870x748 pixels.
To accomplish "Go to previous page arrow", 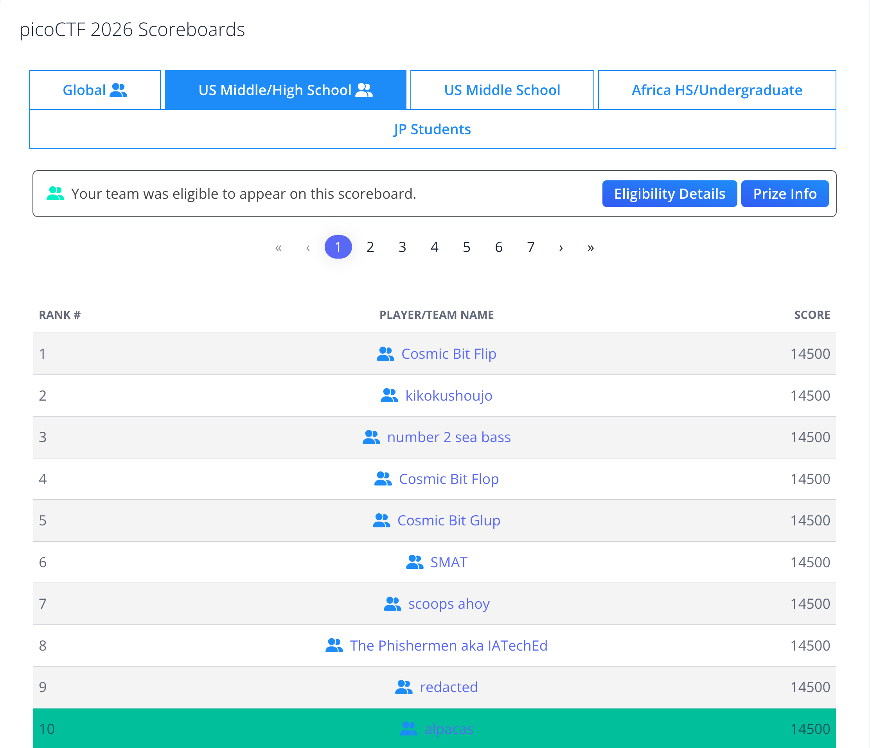I will pos(308,247).
